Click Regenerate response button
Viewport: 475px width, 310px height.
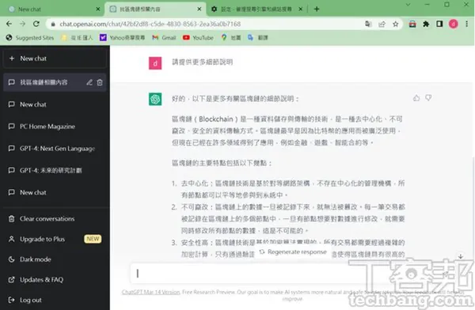293,251
